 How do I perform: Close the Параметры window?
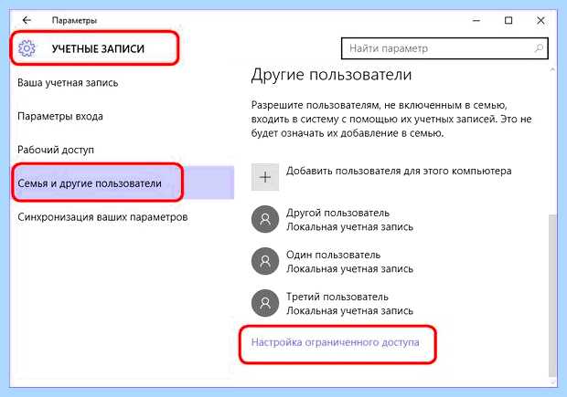pyautogui.click(x=540, y=21)
